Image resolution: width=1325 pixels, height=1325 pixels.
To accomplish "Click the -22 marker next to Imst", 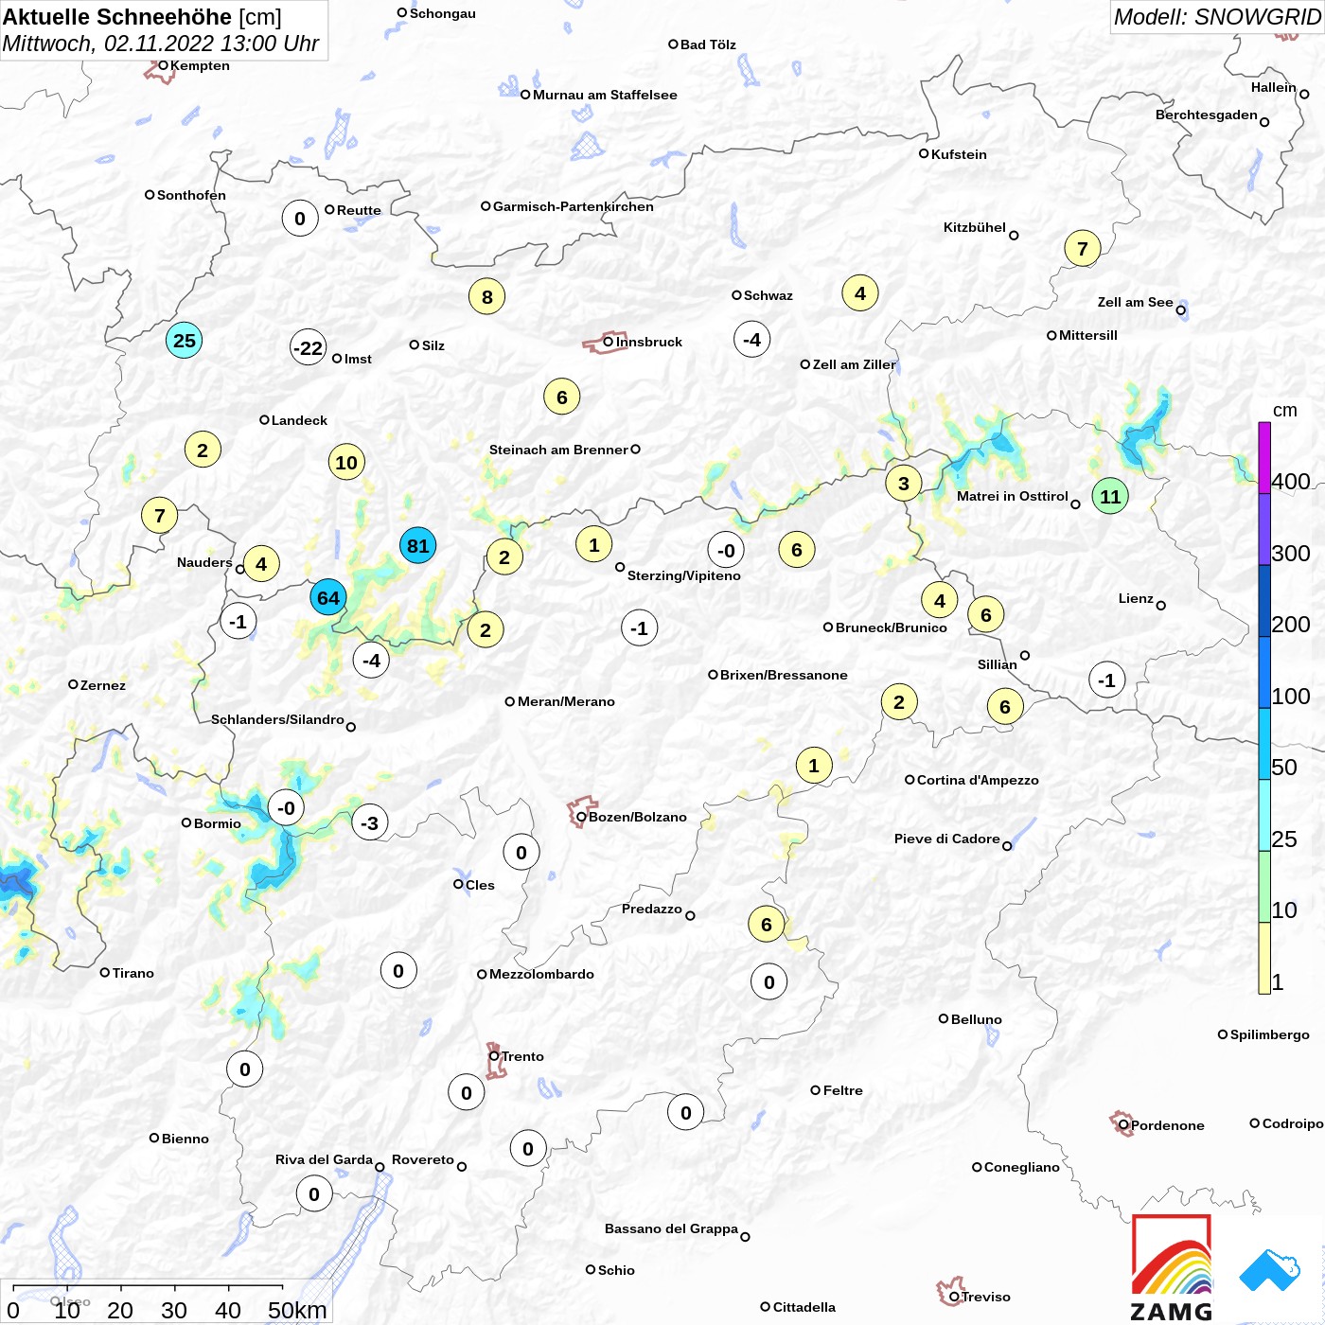I will click(x=309, y=347).
